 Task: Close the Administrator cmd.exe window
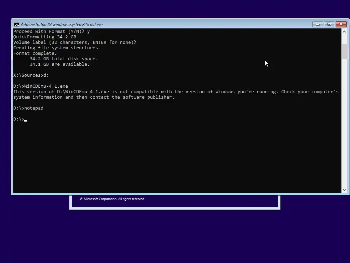(x=341, y=24)
